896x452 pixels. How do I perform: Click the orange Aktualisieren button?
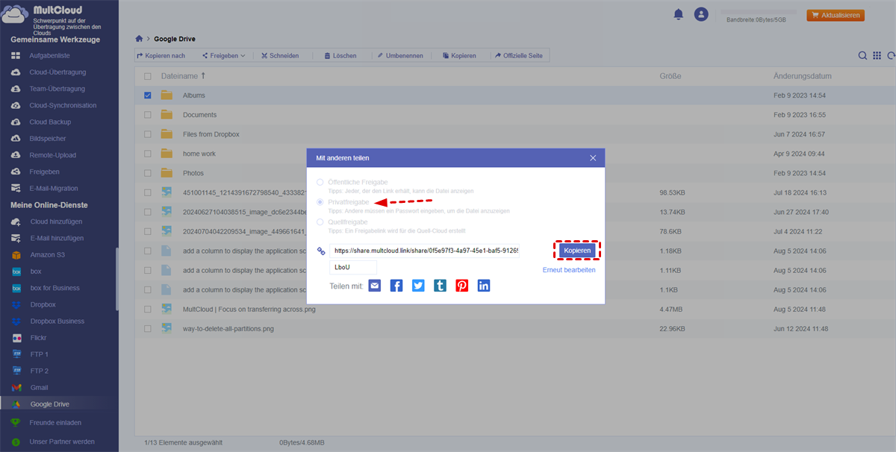[x=836, y=15]
